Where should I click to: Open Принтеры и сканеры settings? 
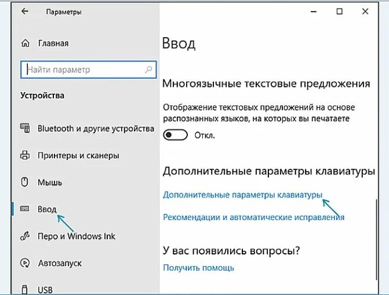pos(78,155)
